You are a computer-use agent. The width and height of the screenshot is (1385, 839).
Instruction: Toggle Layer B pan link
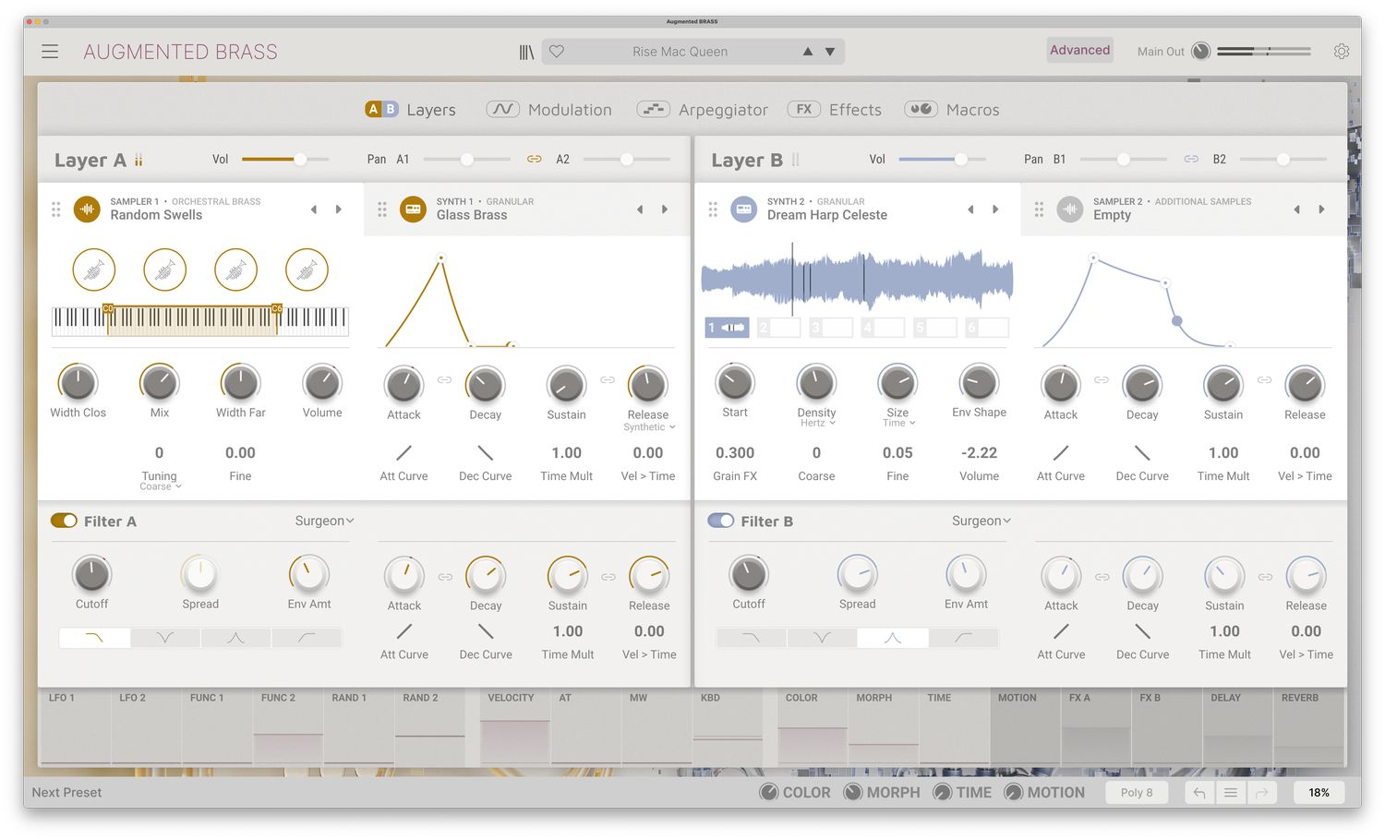[1191, 159]
